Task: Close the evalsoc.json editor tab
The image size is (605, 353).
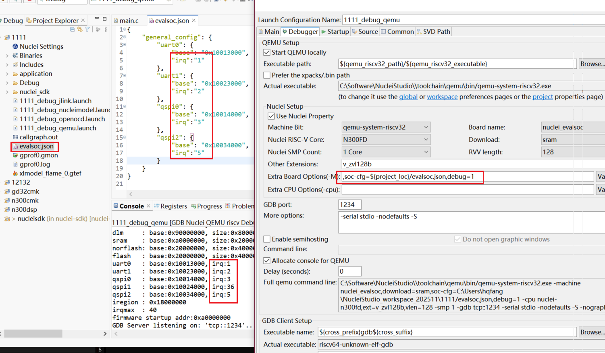Action: point(194,21)
